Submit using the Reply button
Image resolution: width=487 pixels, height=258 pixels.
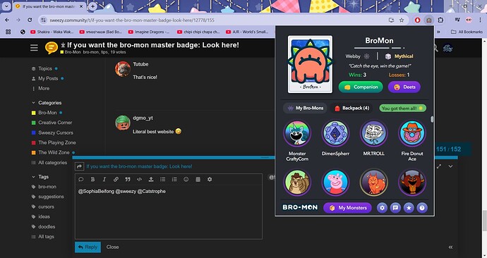[88, 247]
